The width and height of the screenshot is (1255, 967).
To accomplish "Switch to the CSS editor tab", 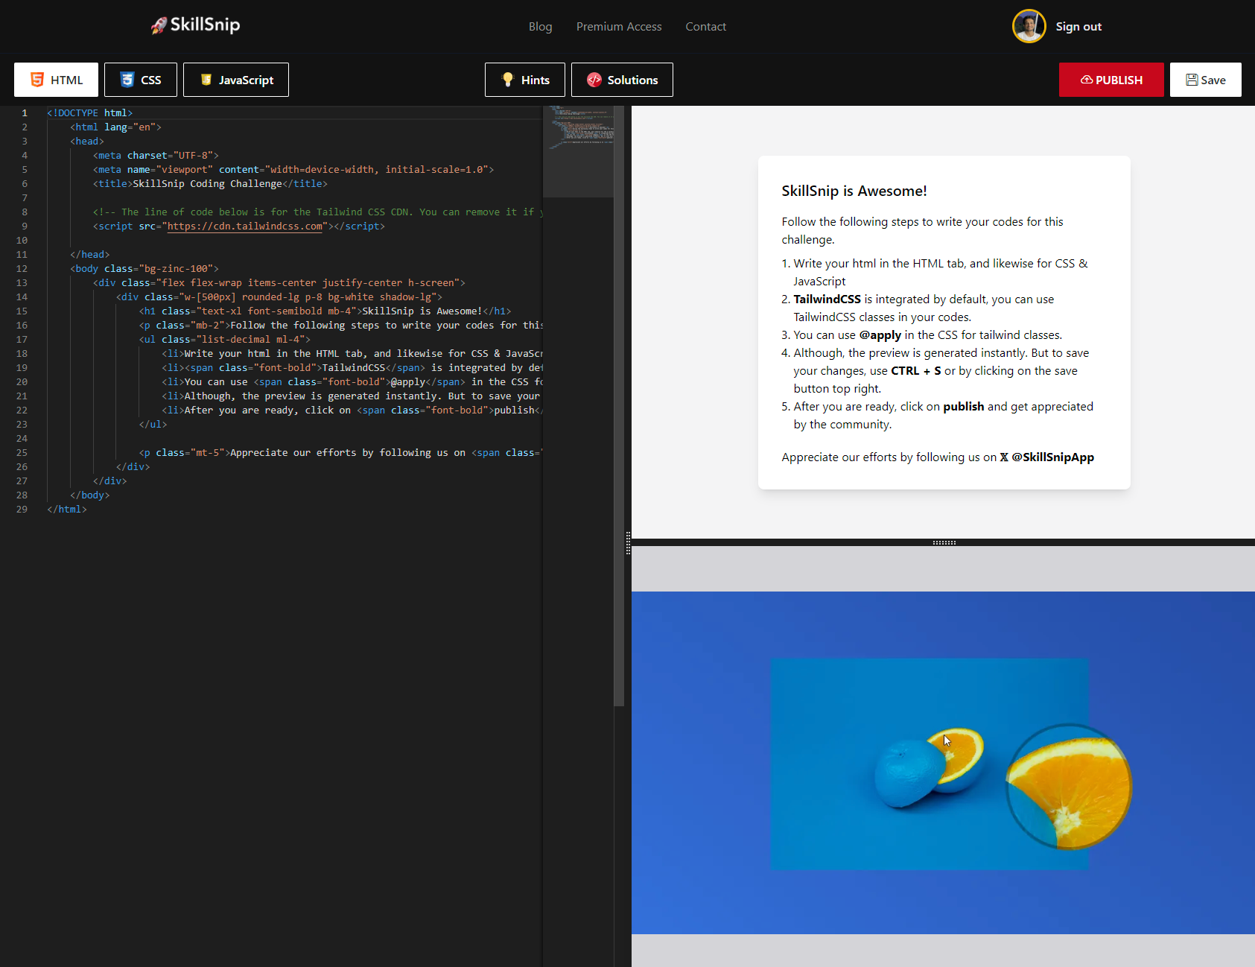I will tap(141, 80).
